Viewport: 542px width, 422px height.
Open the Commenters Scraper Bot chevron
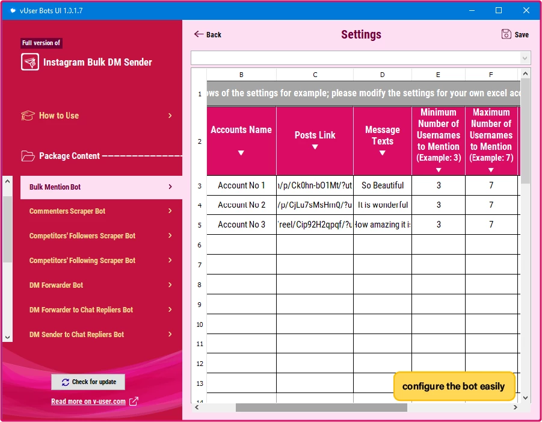pyautogui.click(x=170, y=211)
